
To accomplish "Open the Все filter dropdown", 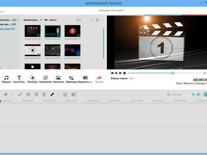I will point(85,20).
